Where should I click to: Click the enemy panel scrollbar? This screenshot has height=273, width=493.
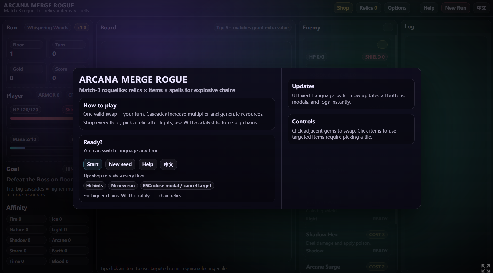(x=396, y=129)
